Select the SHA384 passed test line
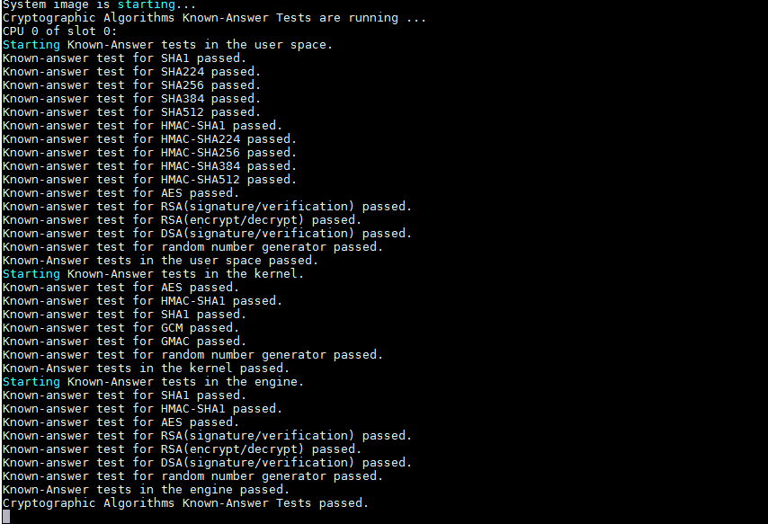The image size is (768, 524). click(x=131, y=98)
